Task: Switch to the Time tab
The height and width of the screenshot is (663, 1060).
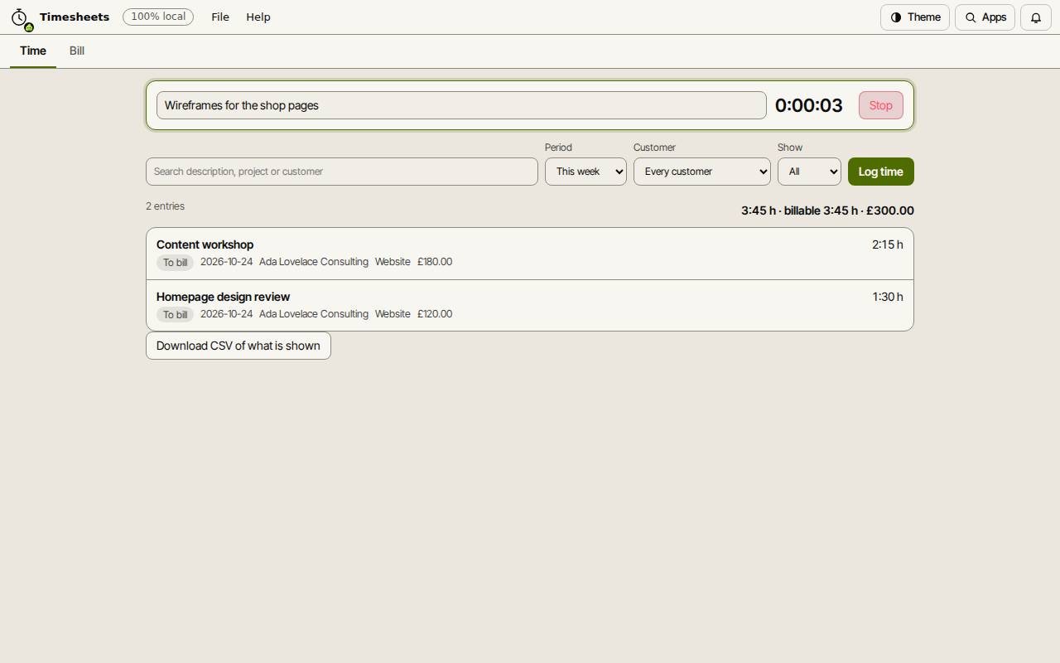Action: point(33,51)
